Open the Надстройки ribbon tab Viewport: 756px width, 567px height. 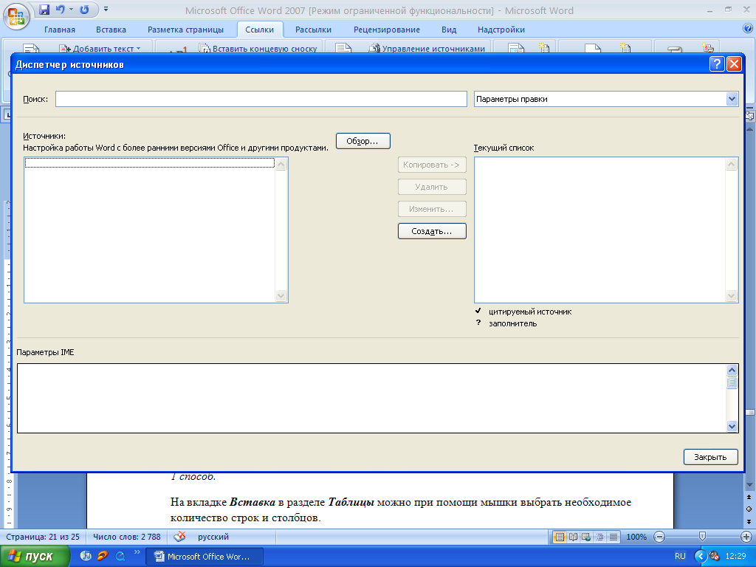click(501, 30)
